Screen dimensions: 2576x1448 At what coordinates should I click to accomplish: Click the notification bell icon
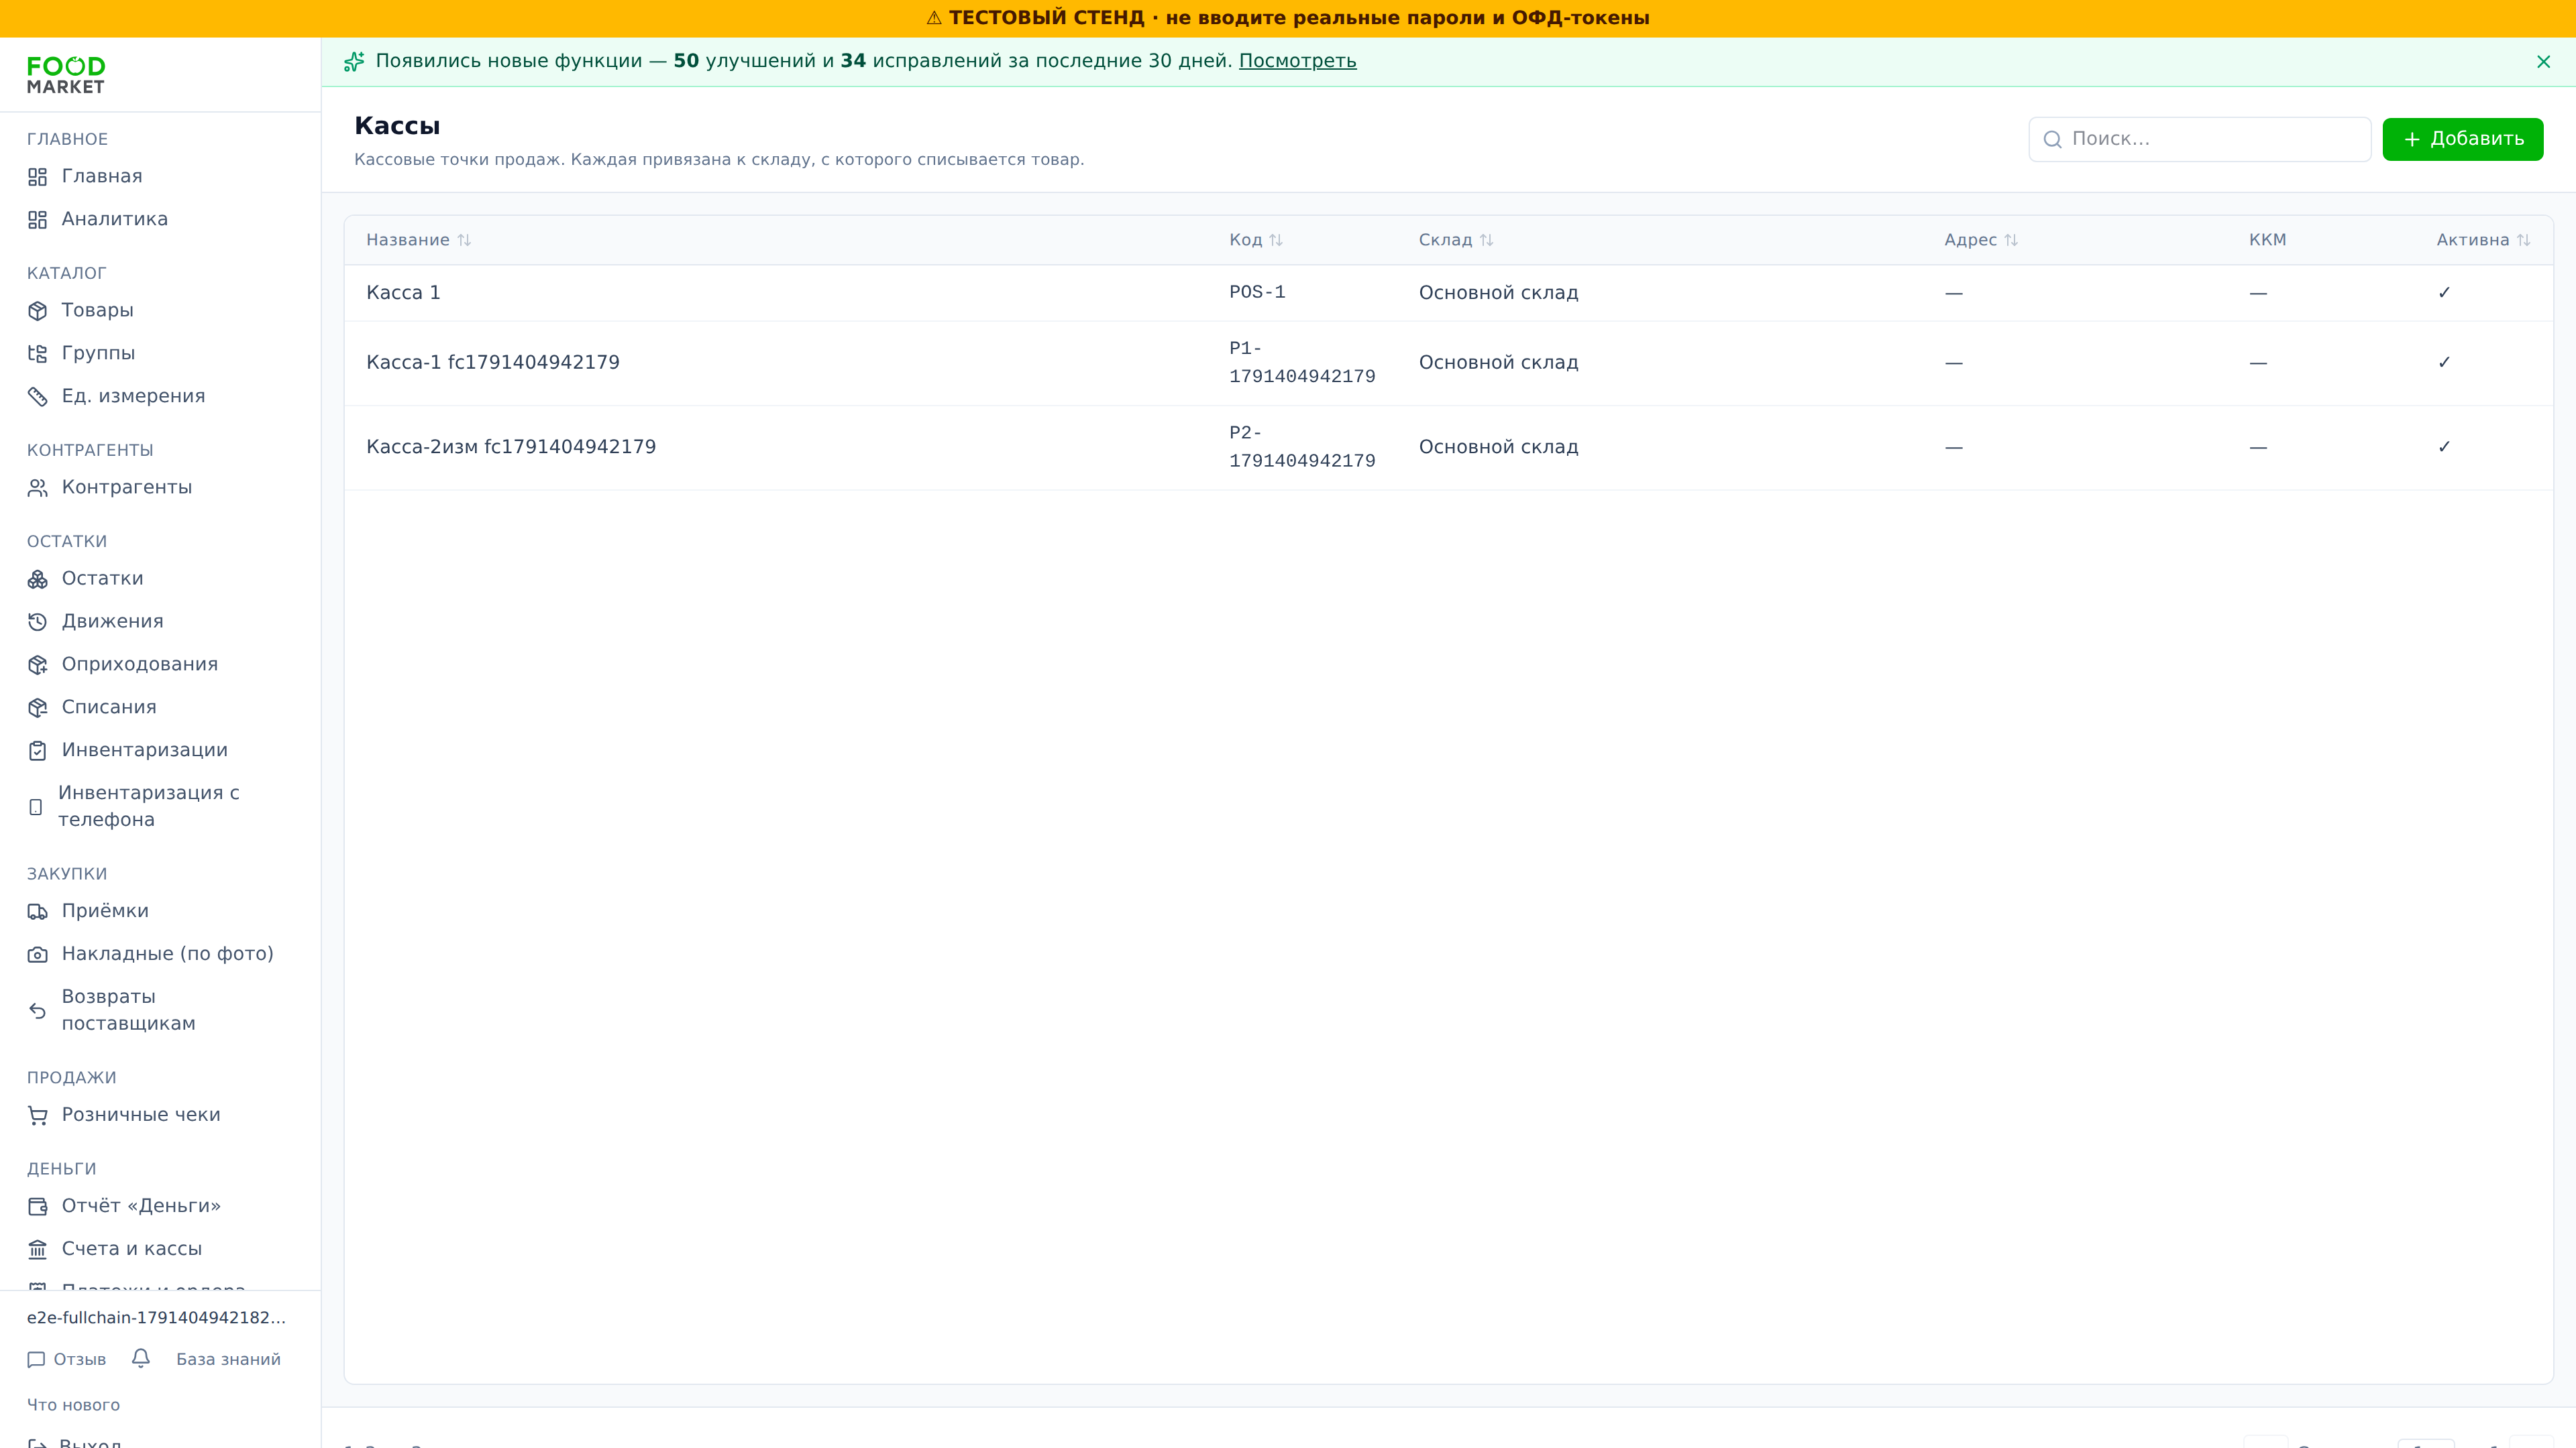tap(141, 1358)
